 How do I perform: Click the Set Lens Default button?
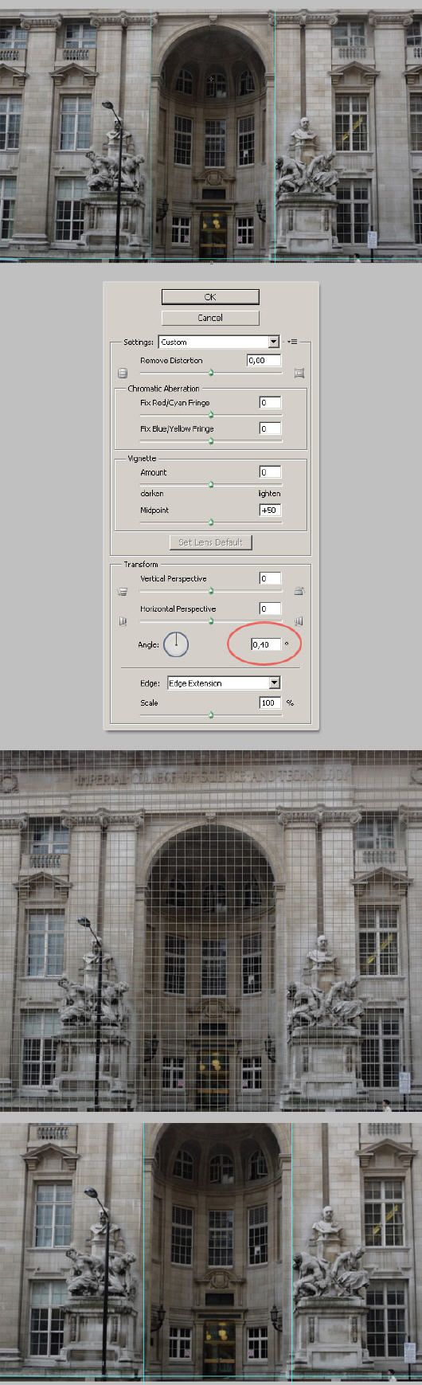[x=210, y=542]
